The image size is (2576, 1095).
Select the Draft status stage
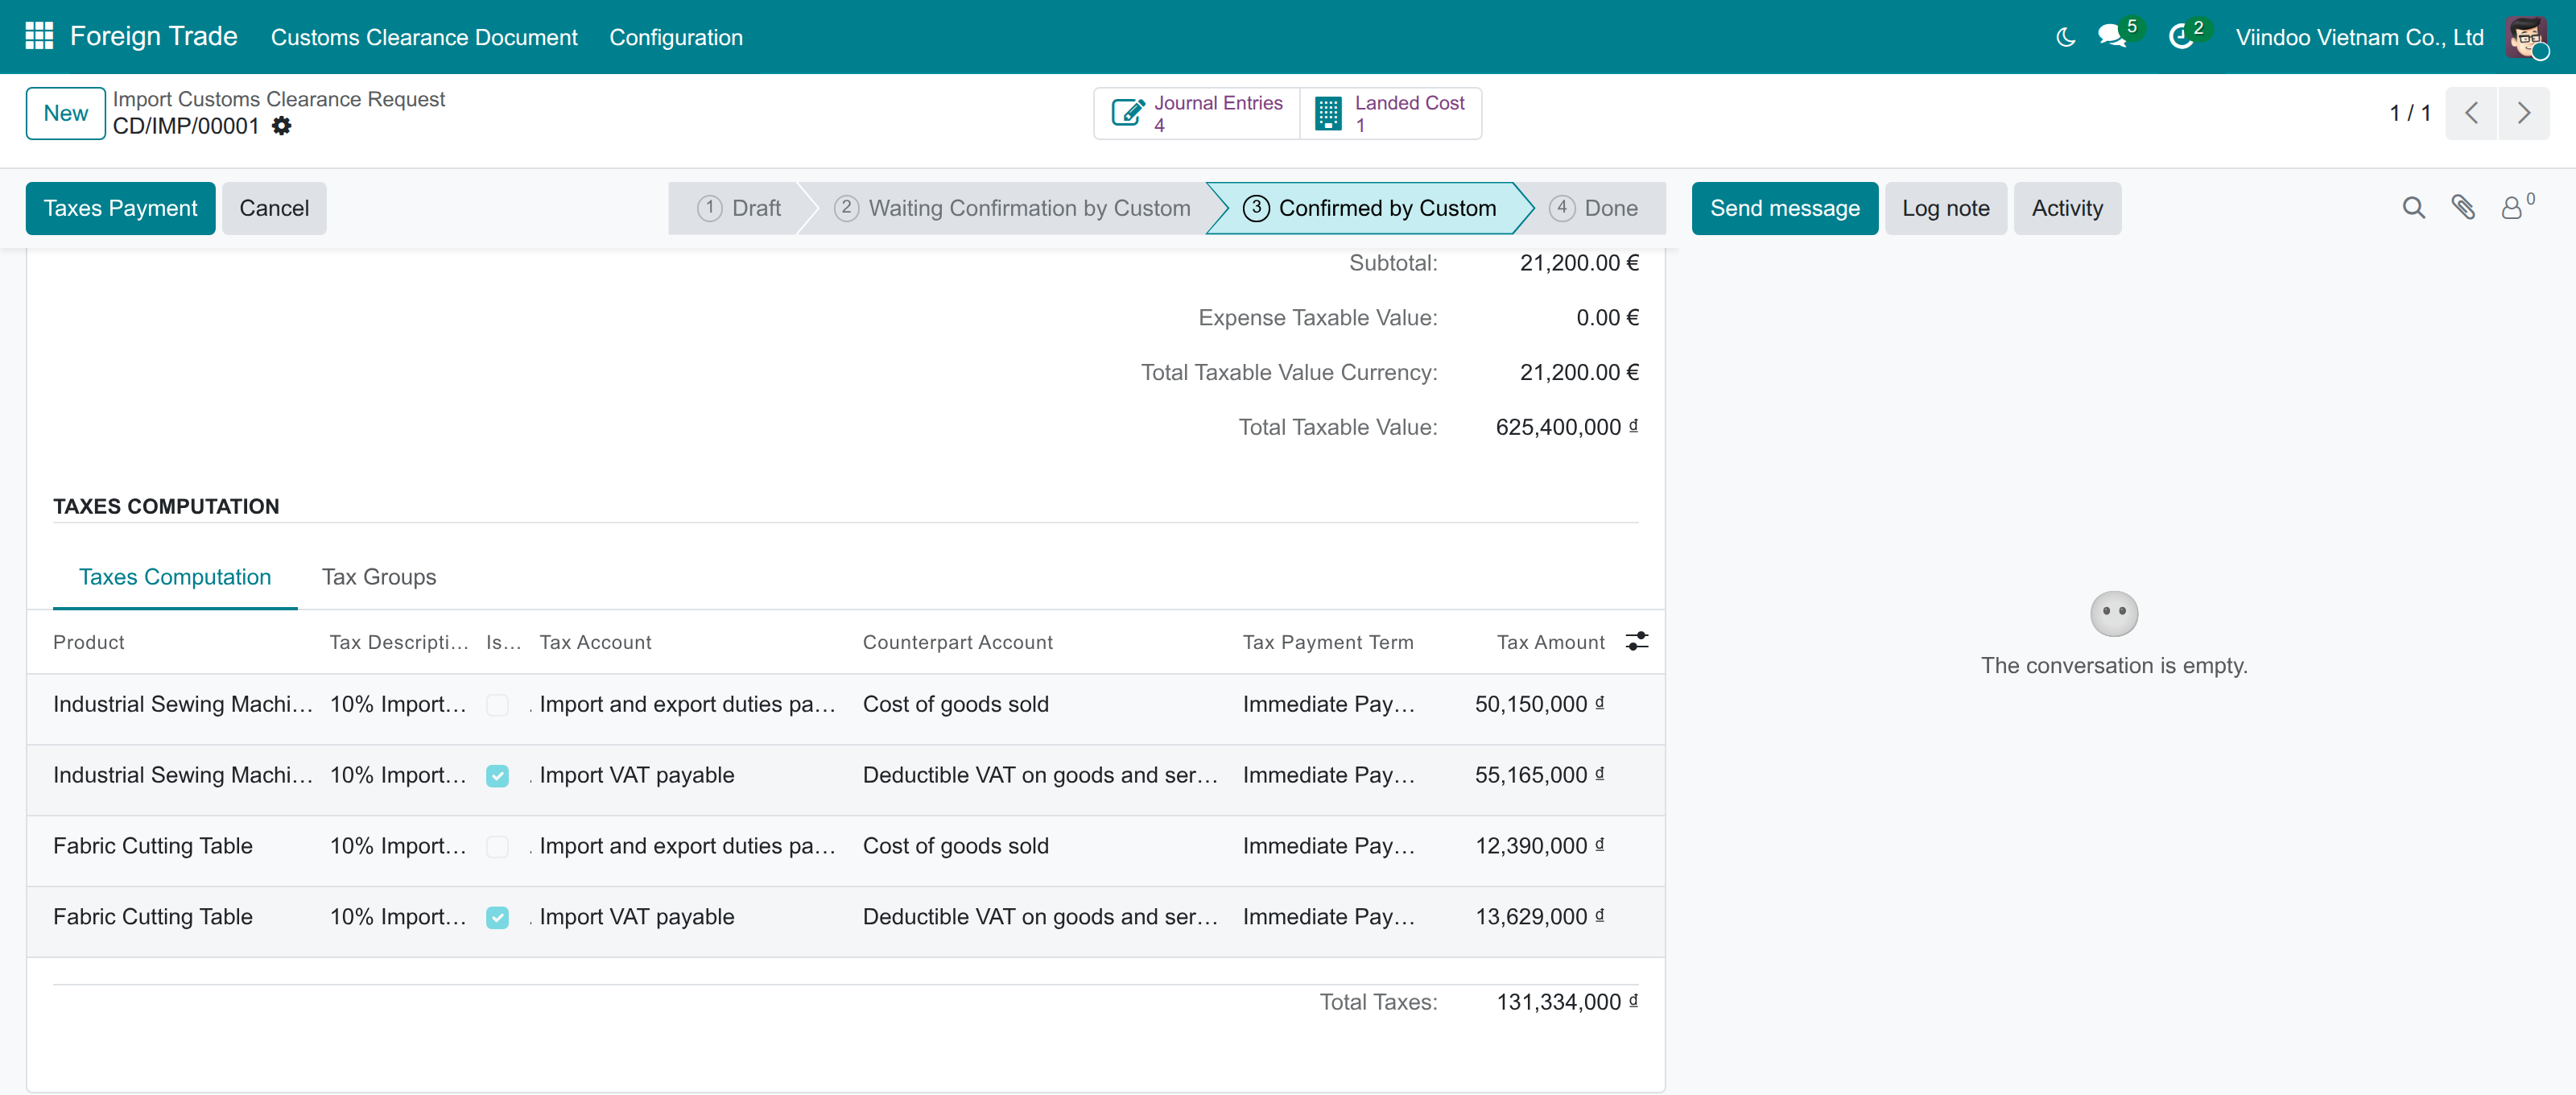[738, 208]
